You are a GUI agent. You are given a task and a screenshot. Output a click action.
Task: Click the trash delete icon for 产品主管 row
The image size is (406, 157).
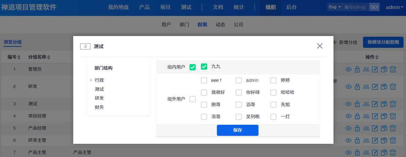[393, 152]
